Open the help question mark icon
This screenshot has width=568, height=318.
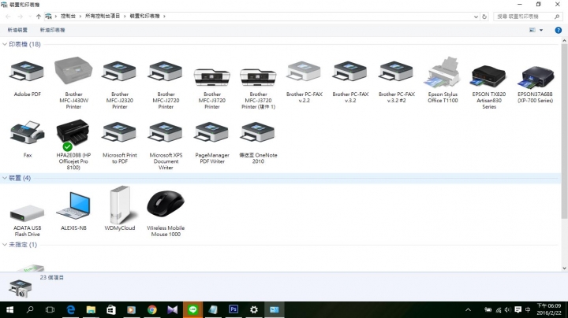[559, 30]
